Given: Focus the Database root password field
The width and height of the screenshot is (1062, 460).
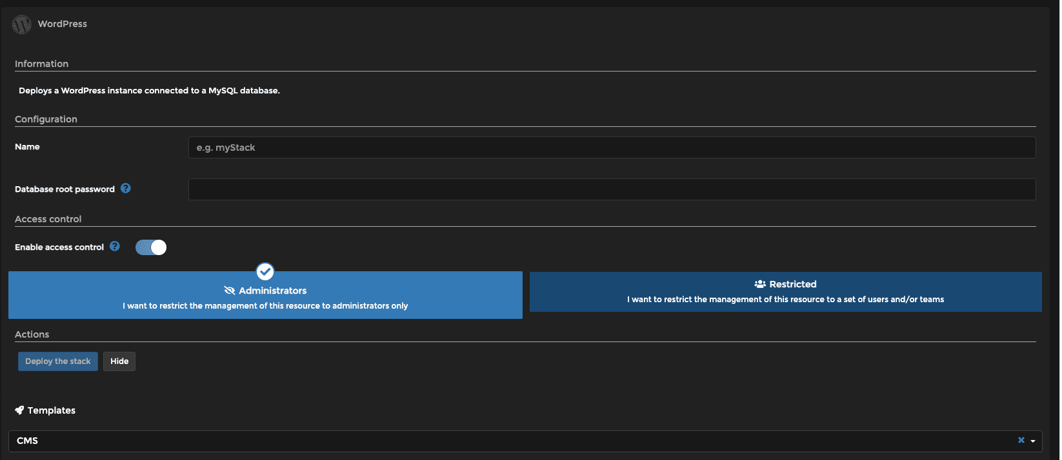Looking at the screenshot, I should click(612, 189).
